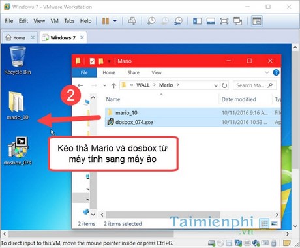Click Mario in the address breadcrumb

[x=166, y=85]
